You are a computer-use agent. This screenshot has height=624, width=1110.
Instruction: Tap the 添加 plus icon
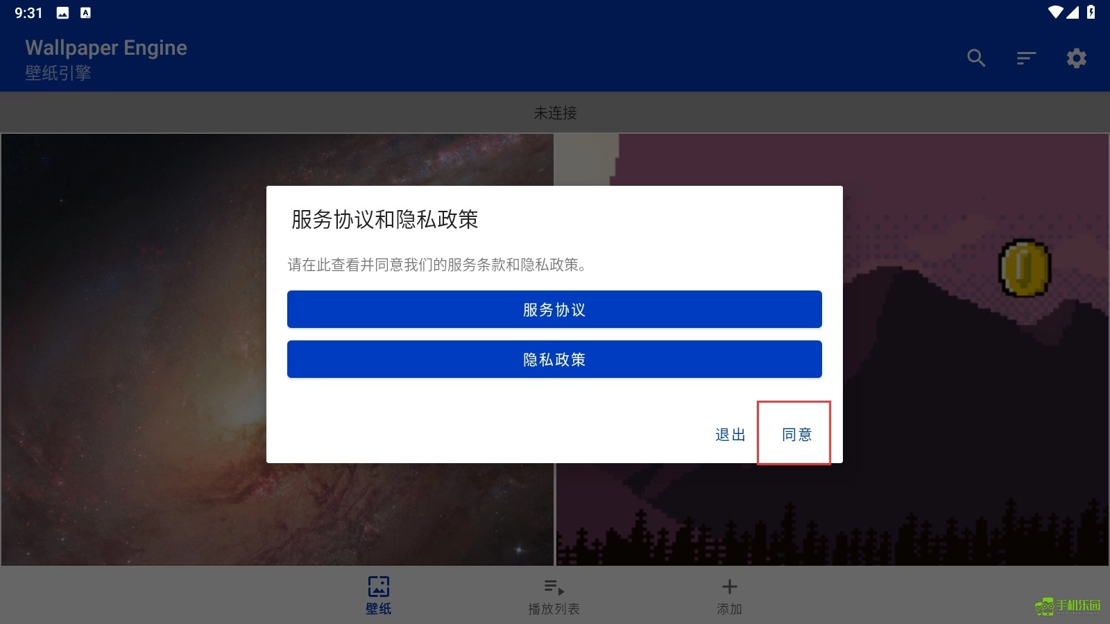729,587
